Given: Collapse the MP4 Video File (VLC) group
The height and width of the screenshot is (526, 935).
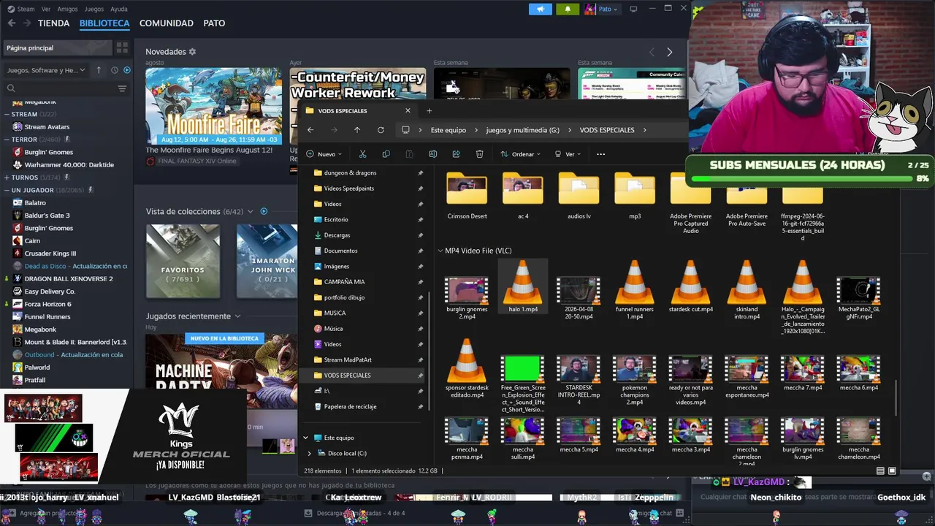Looking at the screenshot, I should tap(440, 251).
